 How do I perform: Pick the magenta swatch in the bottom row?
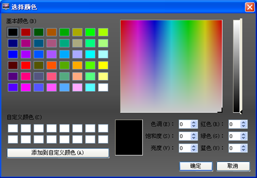[x=26, y=87]
